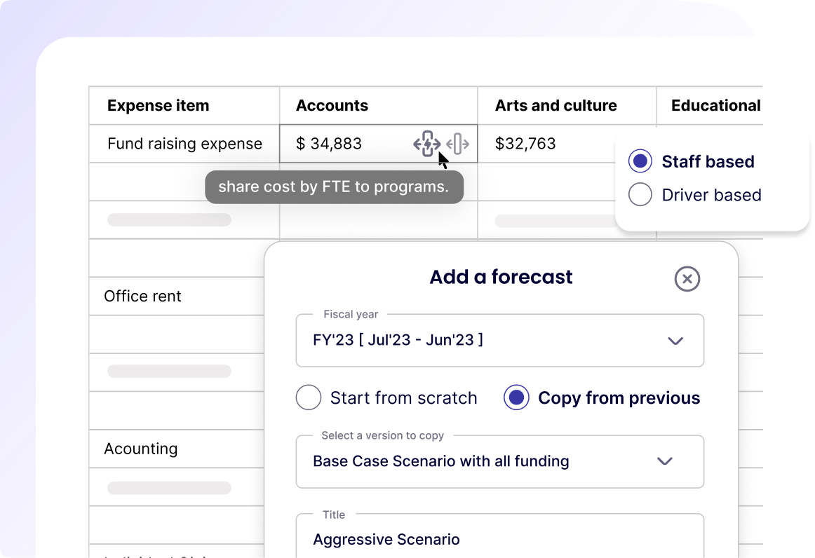This screenshot has height=558, width=815.
Task: Click the $32,763 Arts and culture value
Action: (x=525, y=144)
